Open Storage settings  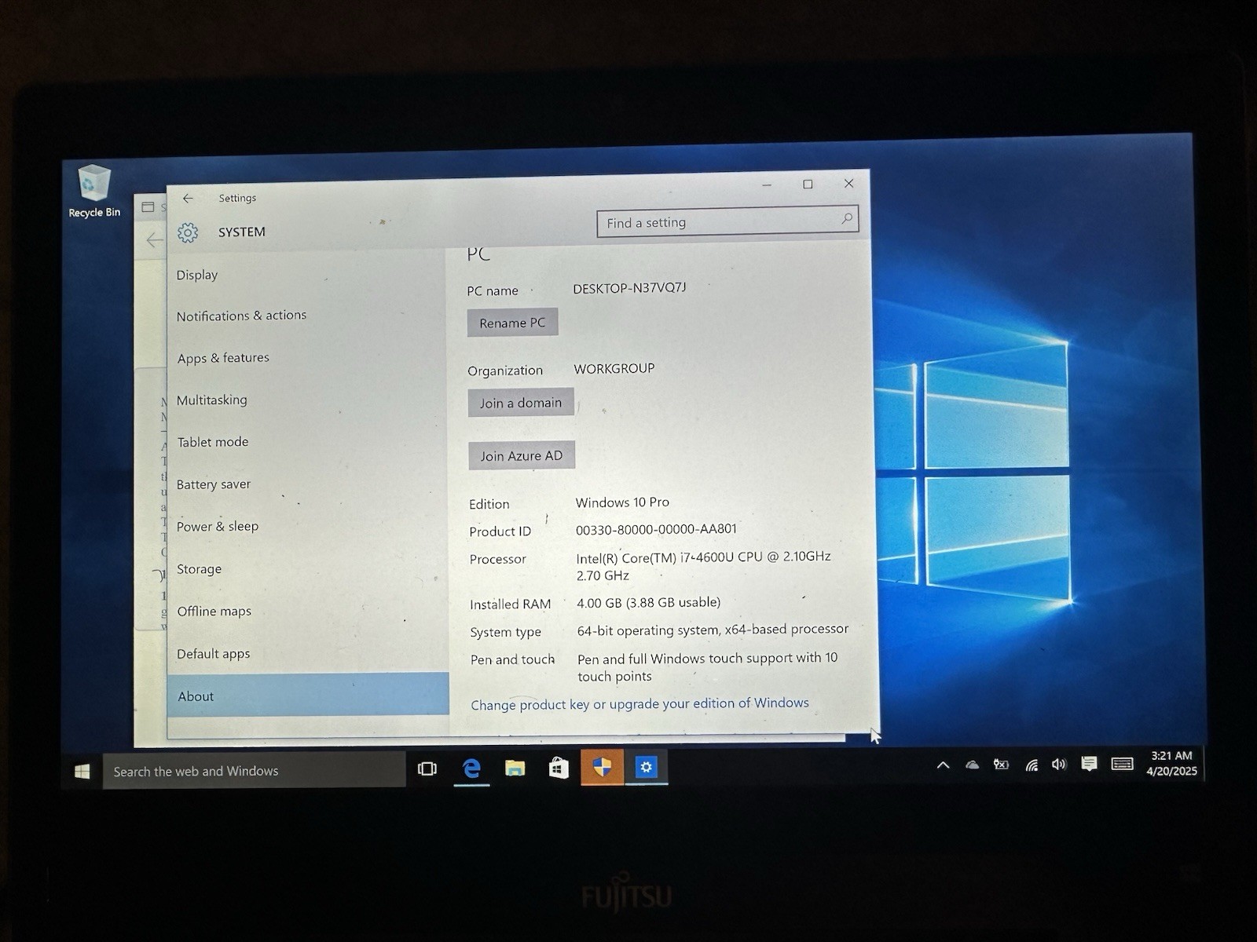point(199,569)
